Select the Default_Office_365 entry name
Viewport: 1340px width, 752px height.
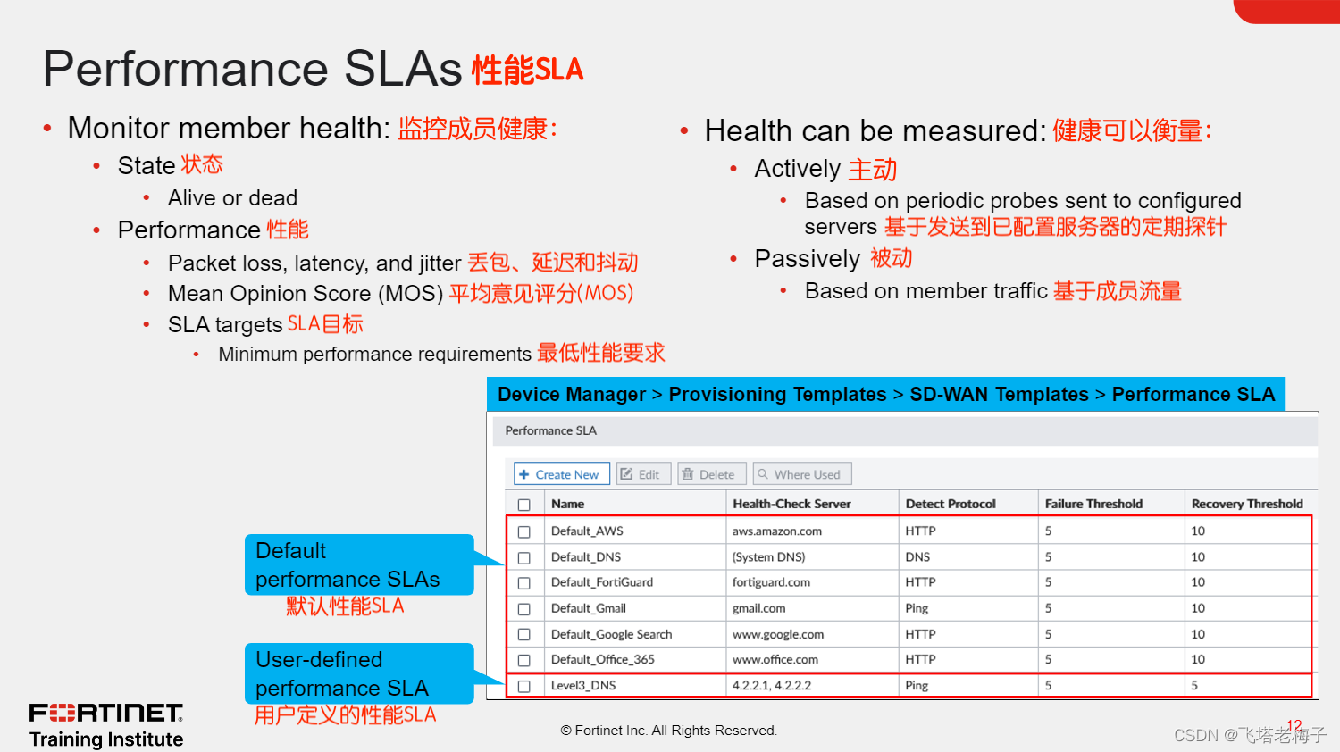603,659
